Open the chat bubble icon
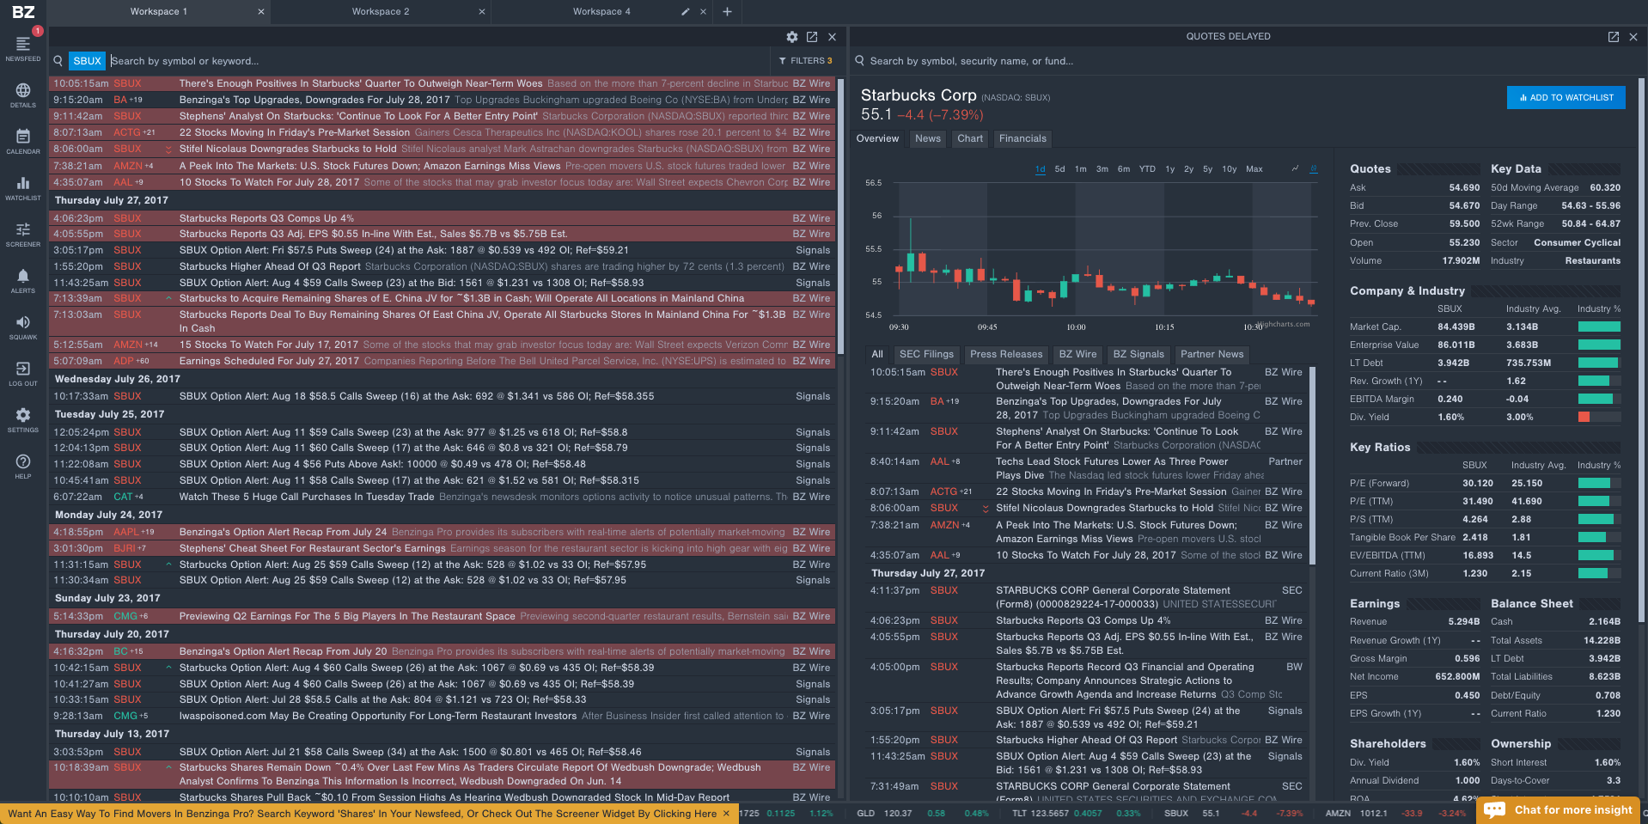The height and width of the screenshot is (824, 1648). pos(1494,809)
